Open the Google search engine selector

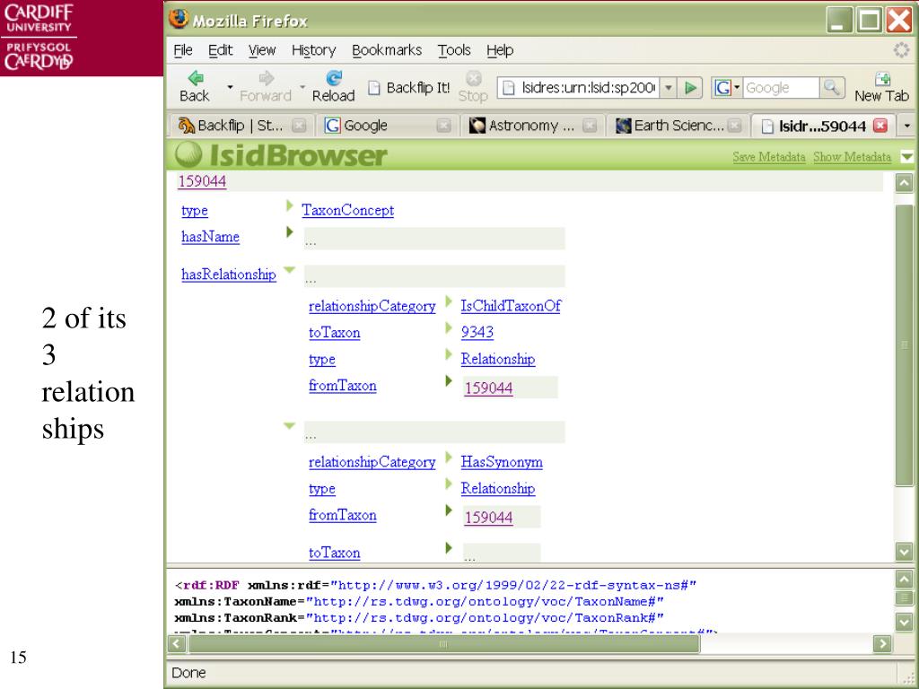(727, 88)
